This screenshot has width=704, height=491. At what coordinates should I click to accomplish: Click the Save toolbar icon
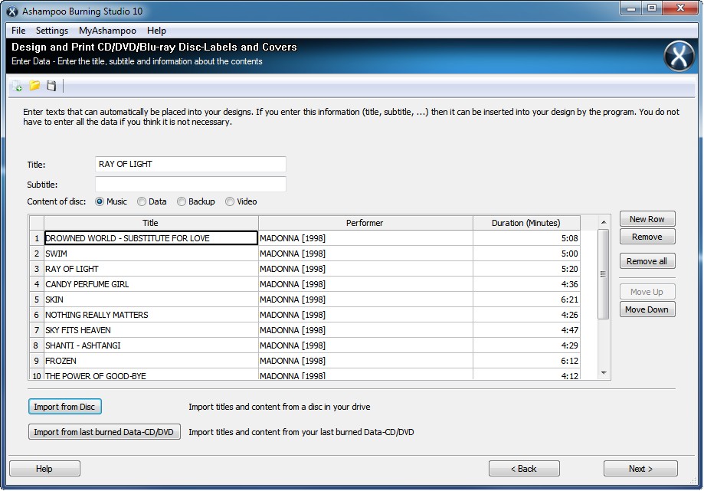point(51,87)
